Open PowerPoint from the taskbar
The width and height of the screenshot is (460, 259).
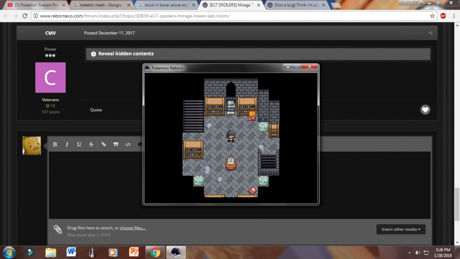134,252
